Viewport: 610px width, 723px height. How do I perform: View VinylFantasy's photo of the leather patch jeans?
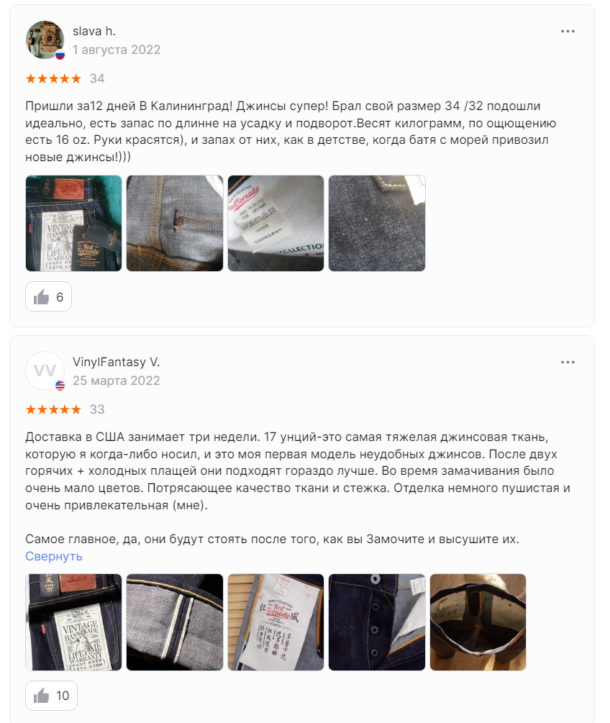74,622
